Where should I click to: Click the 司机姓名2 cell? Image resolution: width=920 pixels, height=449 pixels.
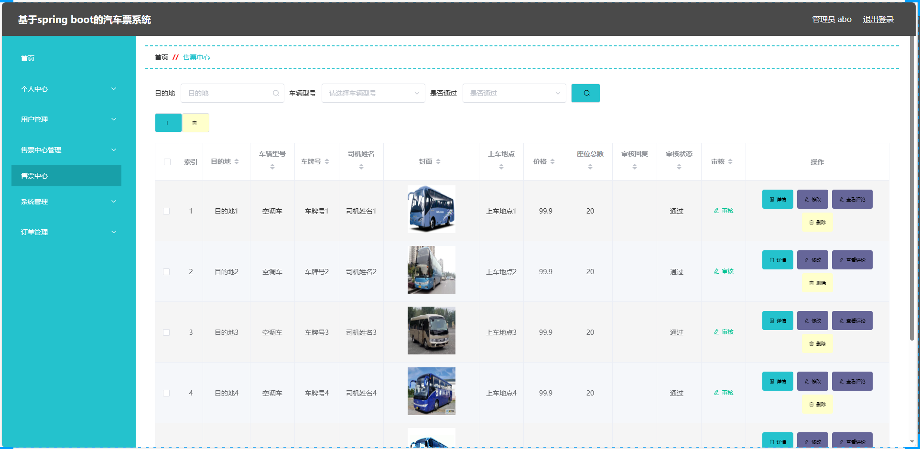click(361, 272)
